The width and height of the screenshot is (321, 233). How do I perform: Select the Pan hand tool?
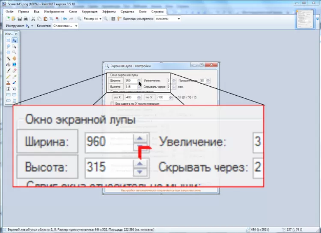15,58
